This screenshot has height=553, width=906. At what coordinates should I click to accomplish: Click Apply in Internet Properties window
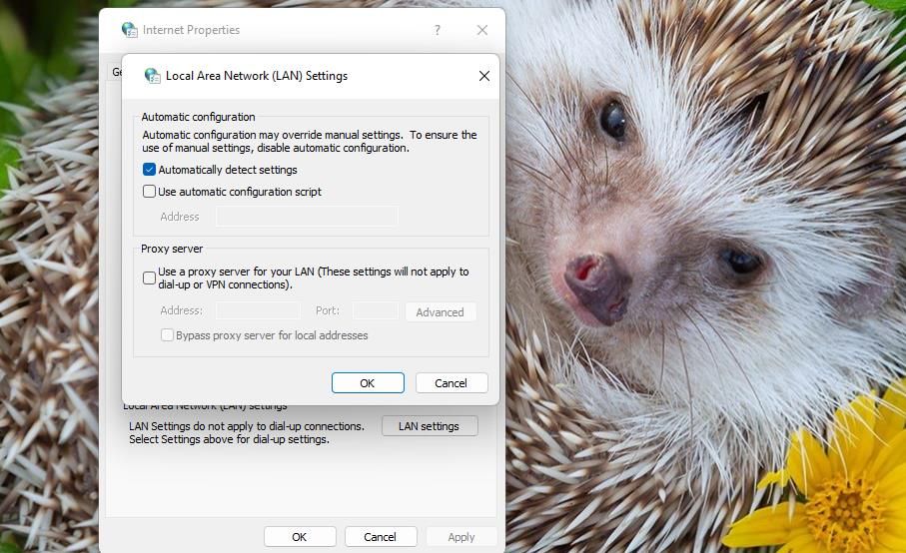click(460, 537)
